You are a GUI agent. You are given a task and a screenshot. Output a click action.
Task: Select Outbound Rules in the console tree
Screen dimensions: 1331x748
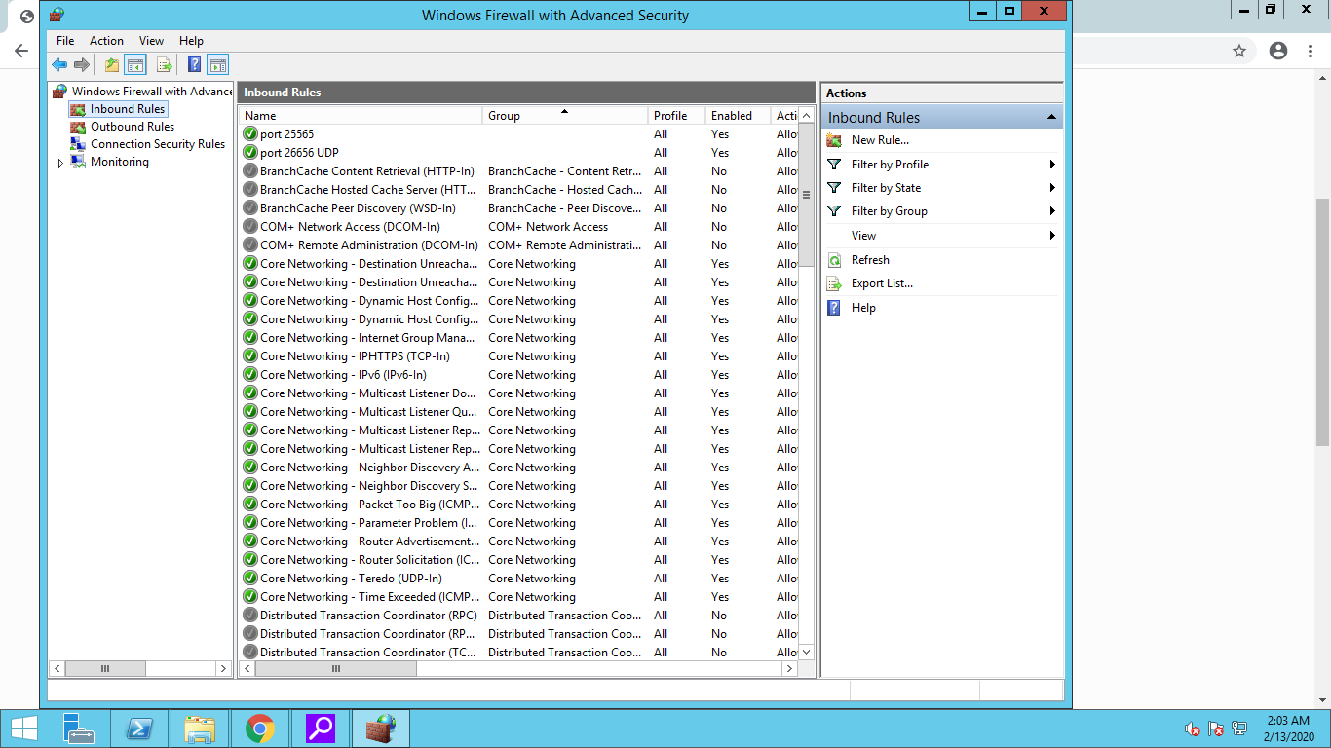click(132, 127)
